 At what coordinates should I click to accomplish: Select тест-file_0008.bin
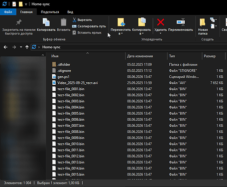coord(71,132)
